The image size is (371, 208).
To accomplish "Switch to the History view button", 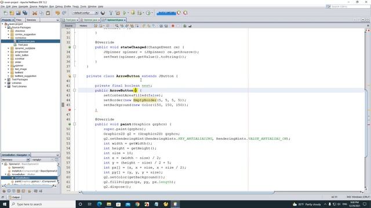I will (83, 25).
